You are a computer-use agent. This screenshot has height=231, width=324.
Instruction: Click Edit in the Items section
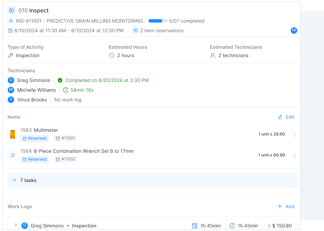coord(286,117)
